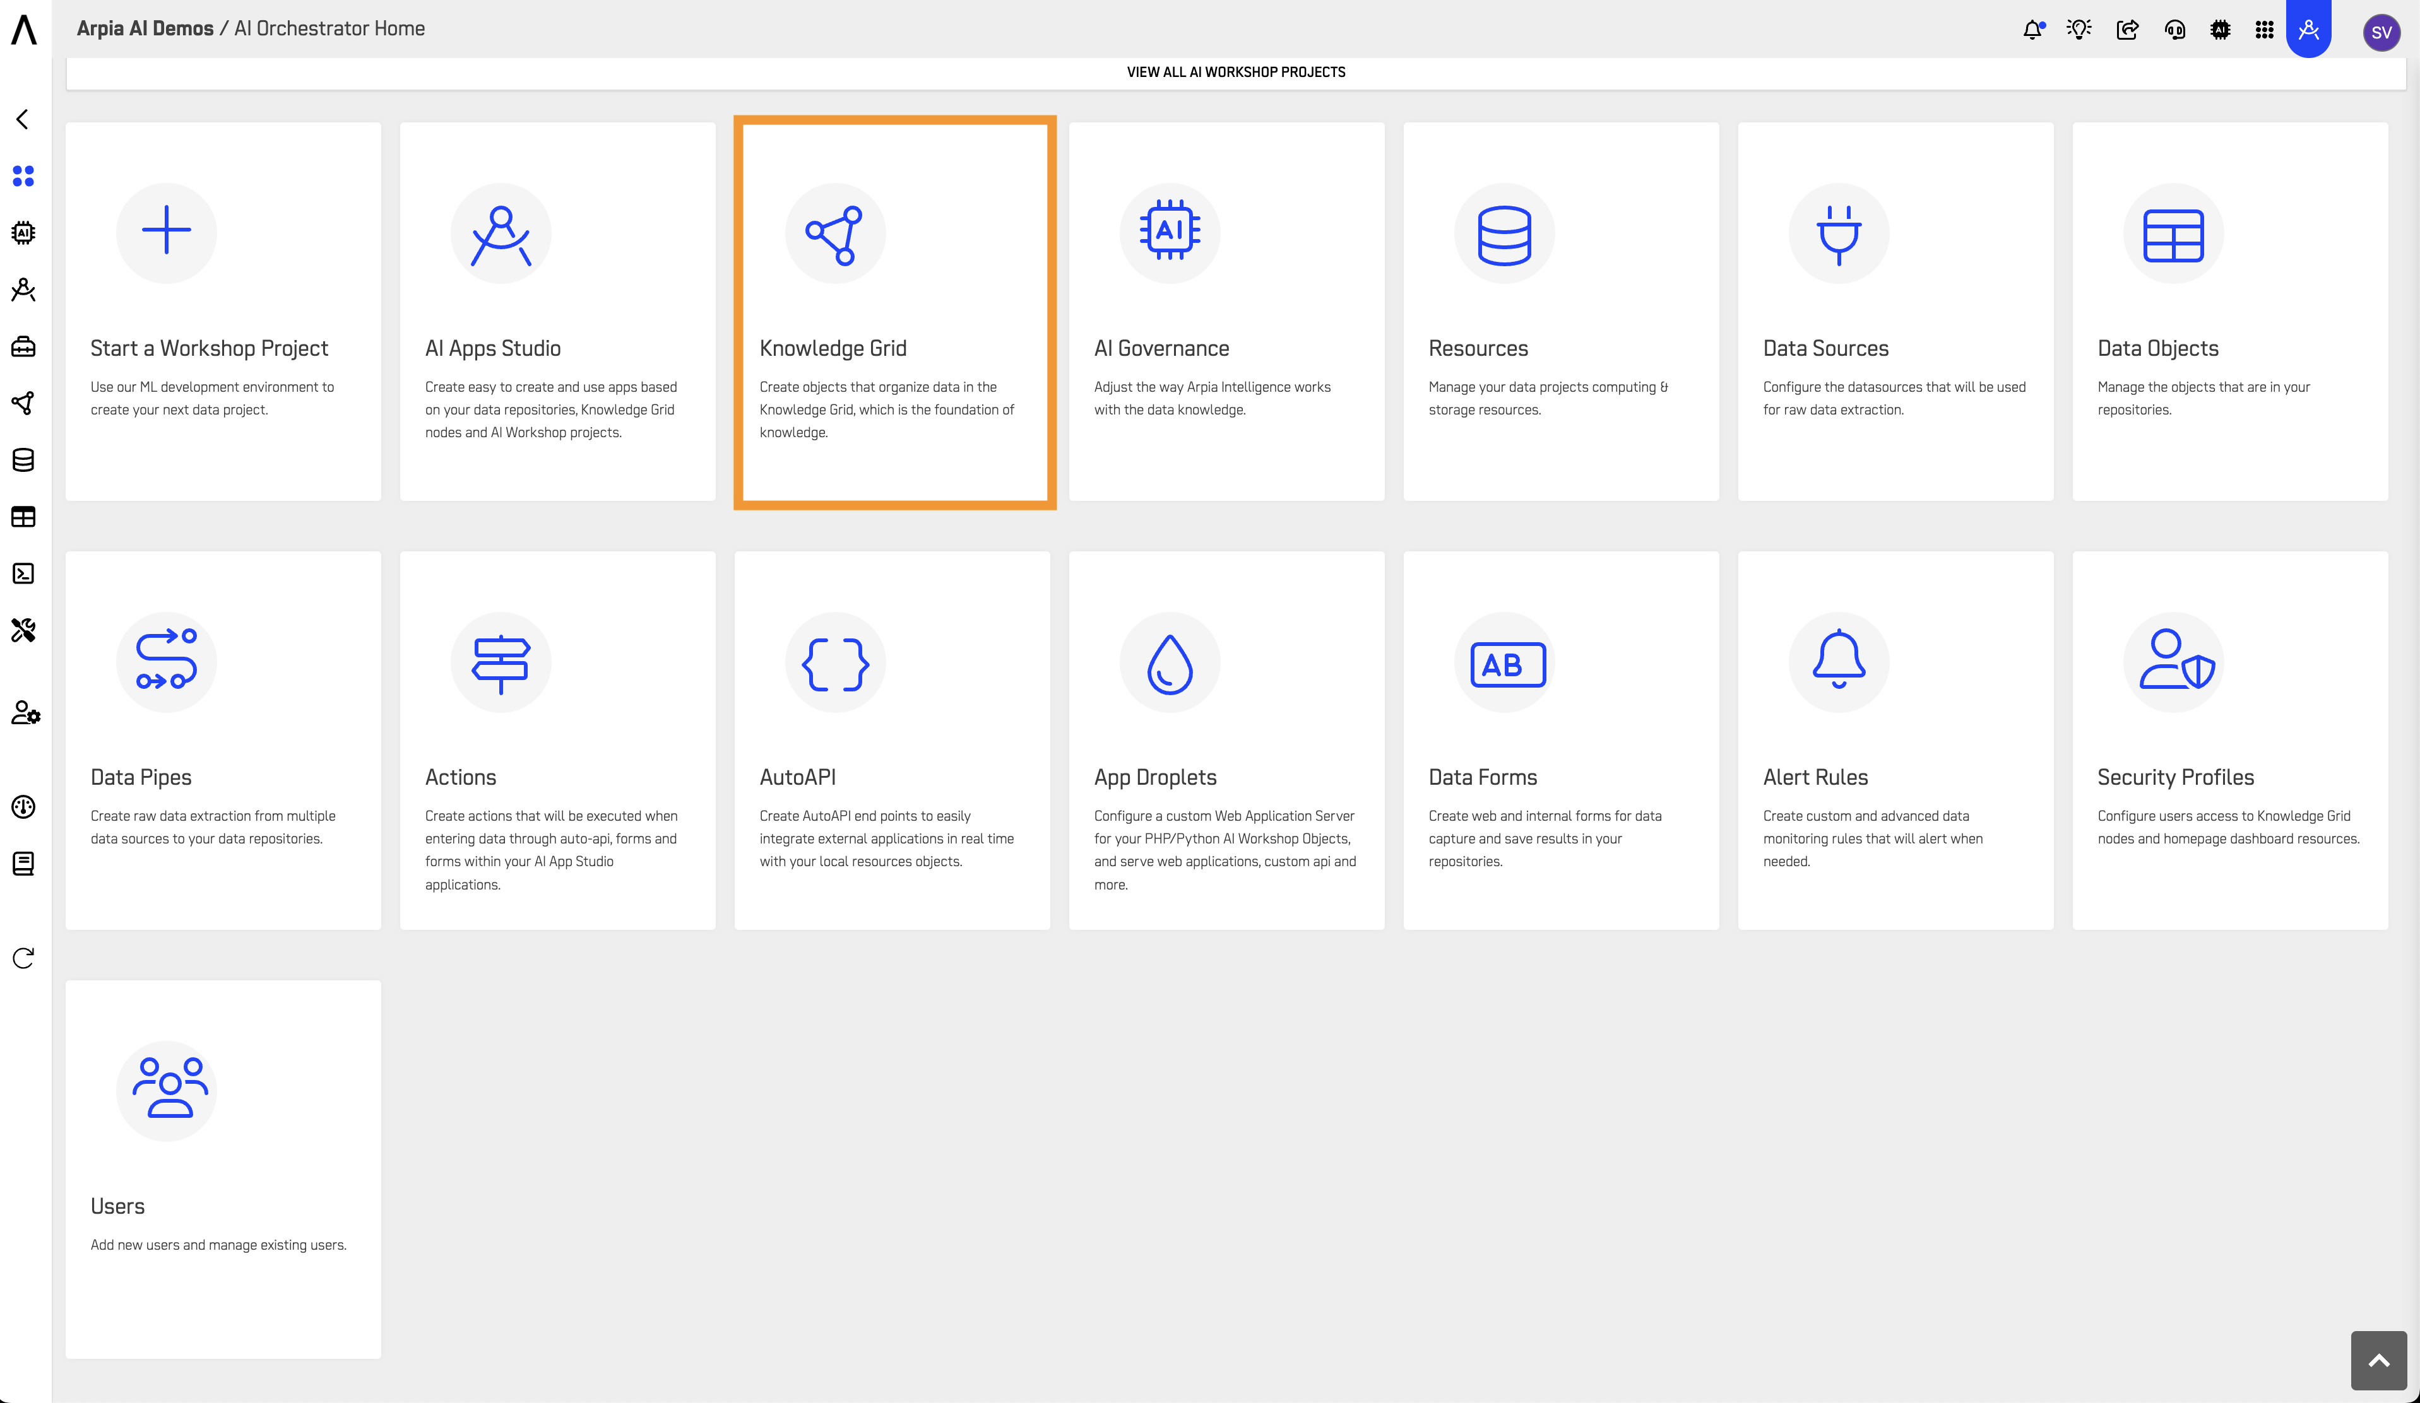Open the Start a Workshop Project card
The width and height of the screenshot is (2420, 1403).
coord(223,311)
